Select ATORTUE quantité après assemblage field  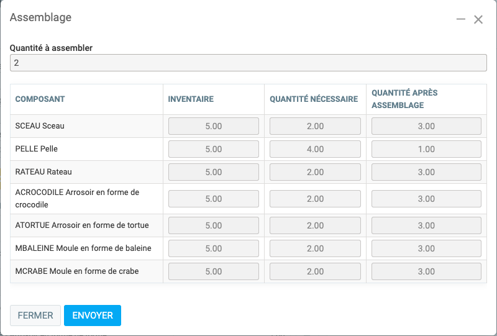(426, 225)
